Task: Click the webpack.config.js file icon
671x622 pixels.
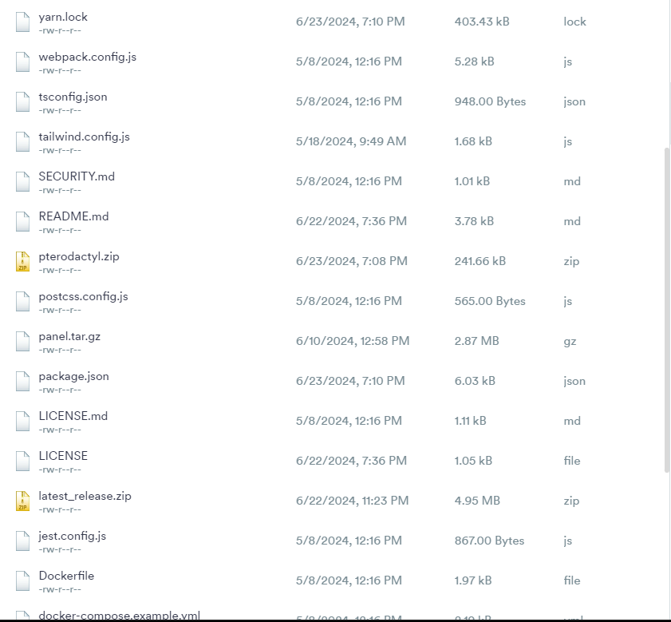Action: (22, 61)
